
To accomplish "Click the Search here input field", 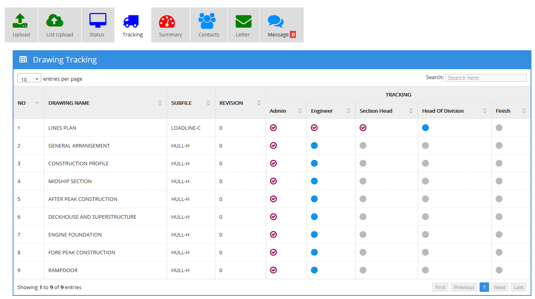I will tap(485, 78).
